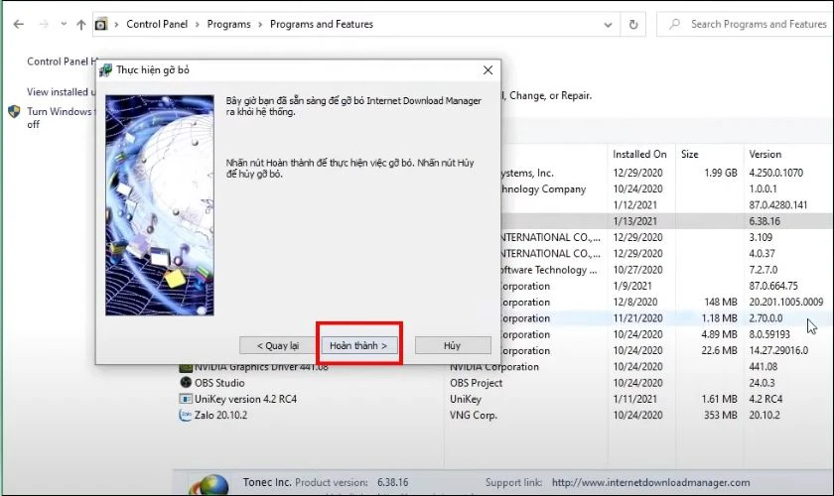Expand the chevron after Control Panel breadcrumb
Screen dimensions: 834x496
(198, 24)
